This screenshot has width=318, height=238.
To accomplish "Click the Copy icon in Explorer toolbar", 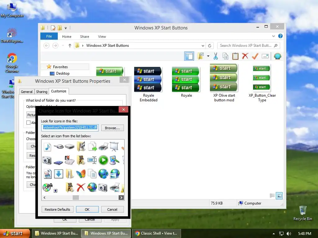I will tap(225, 56).
